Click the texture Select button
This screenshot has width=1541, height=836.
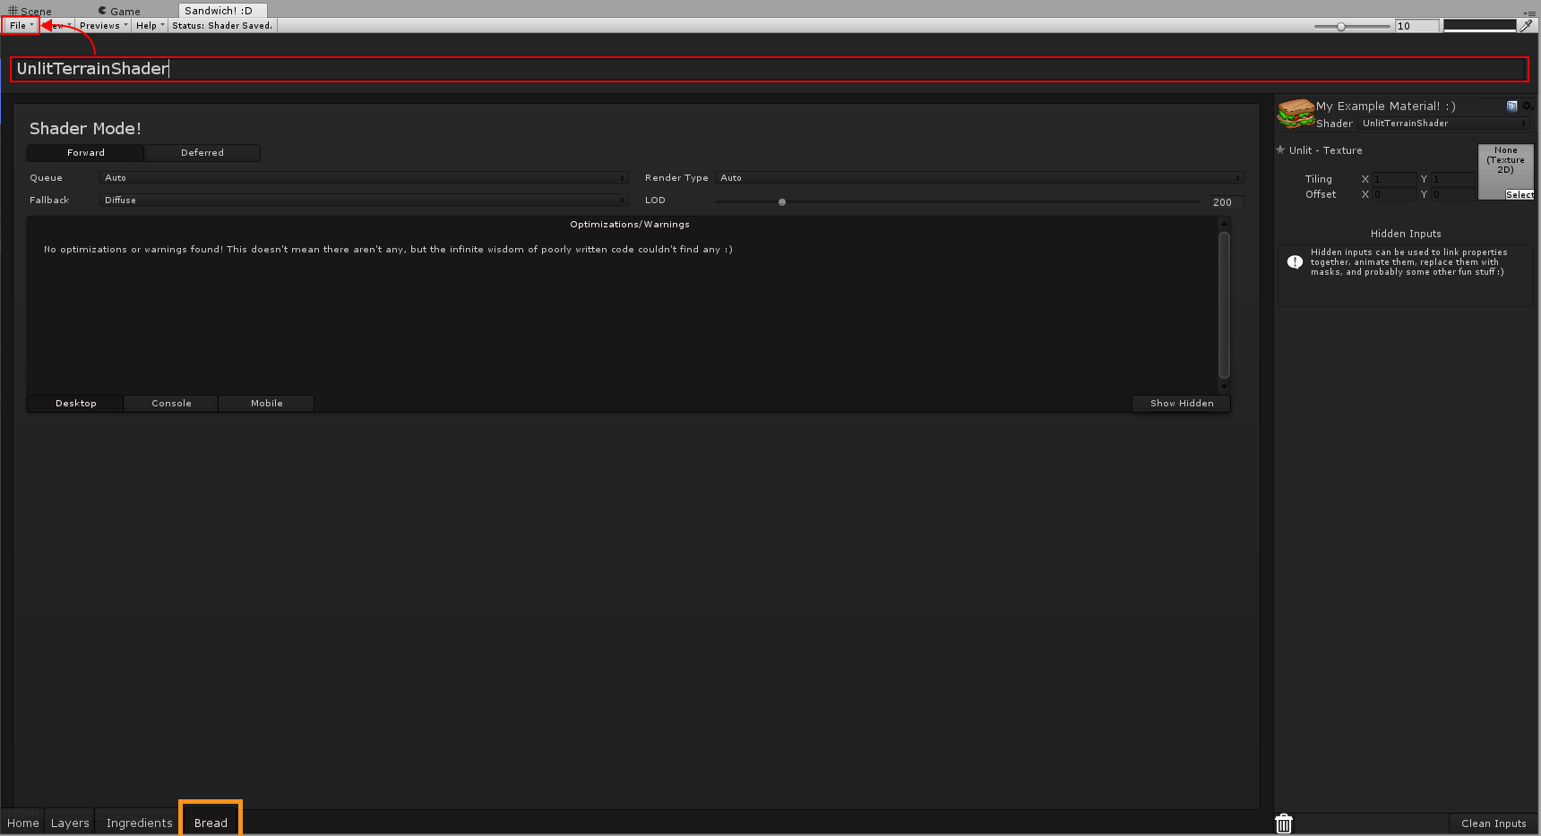(1519, 194)
